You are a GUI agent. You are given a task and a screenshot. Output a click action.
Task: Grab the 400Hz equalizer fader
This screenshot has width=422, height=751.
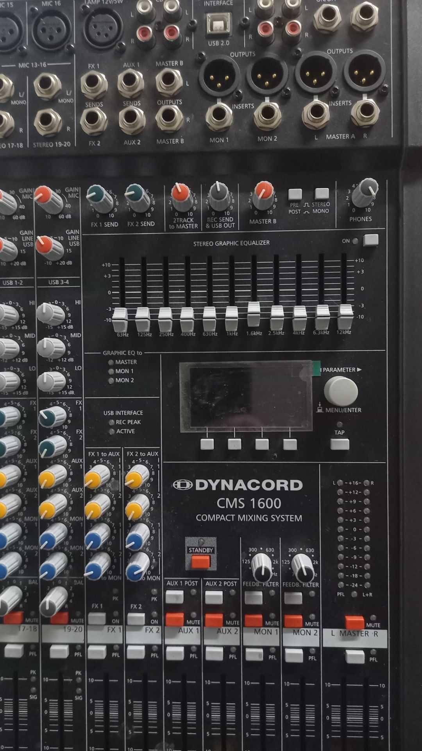(187, 319)
